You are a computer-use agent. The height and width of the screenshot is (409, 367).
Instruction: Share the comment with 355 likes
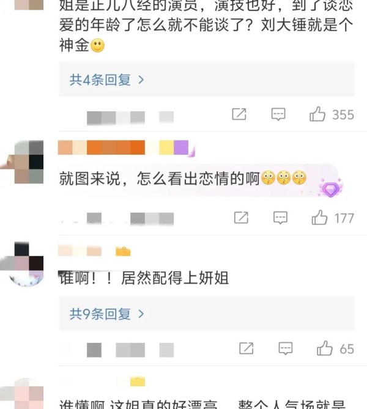(239, 114)
